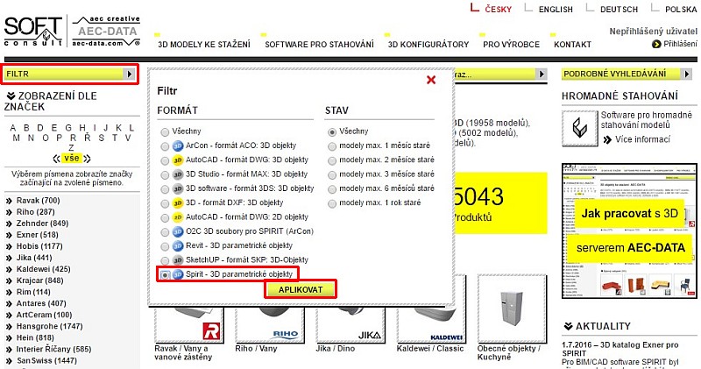Open KONTAKT menu item

[x=572, y=45]
